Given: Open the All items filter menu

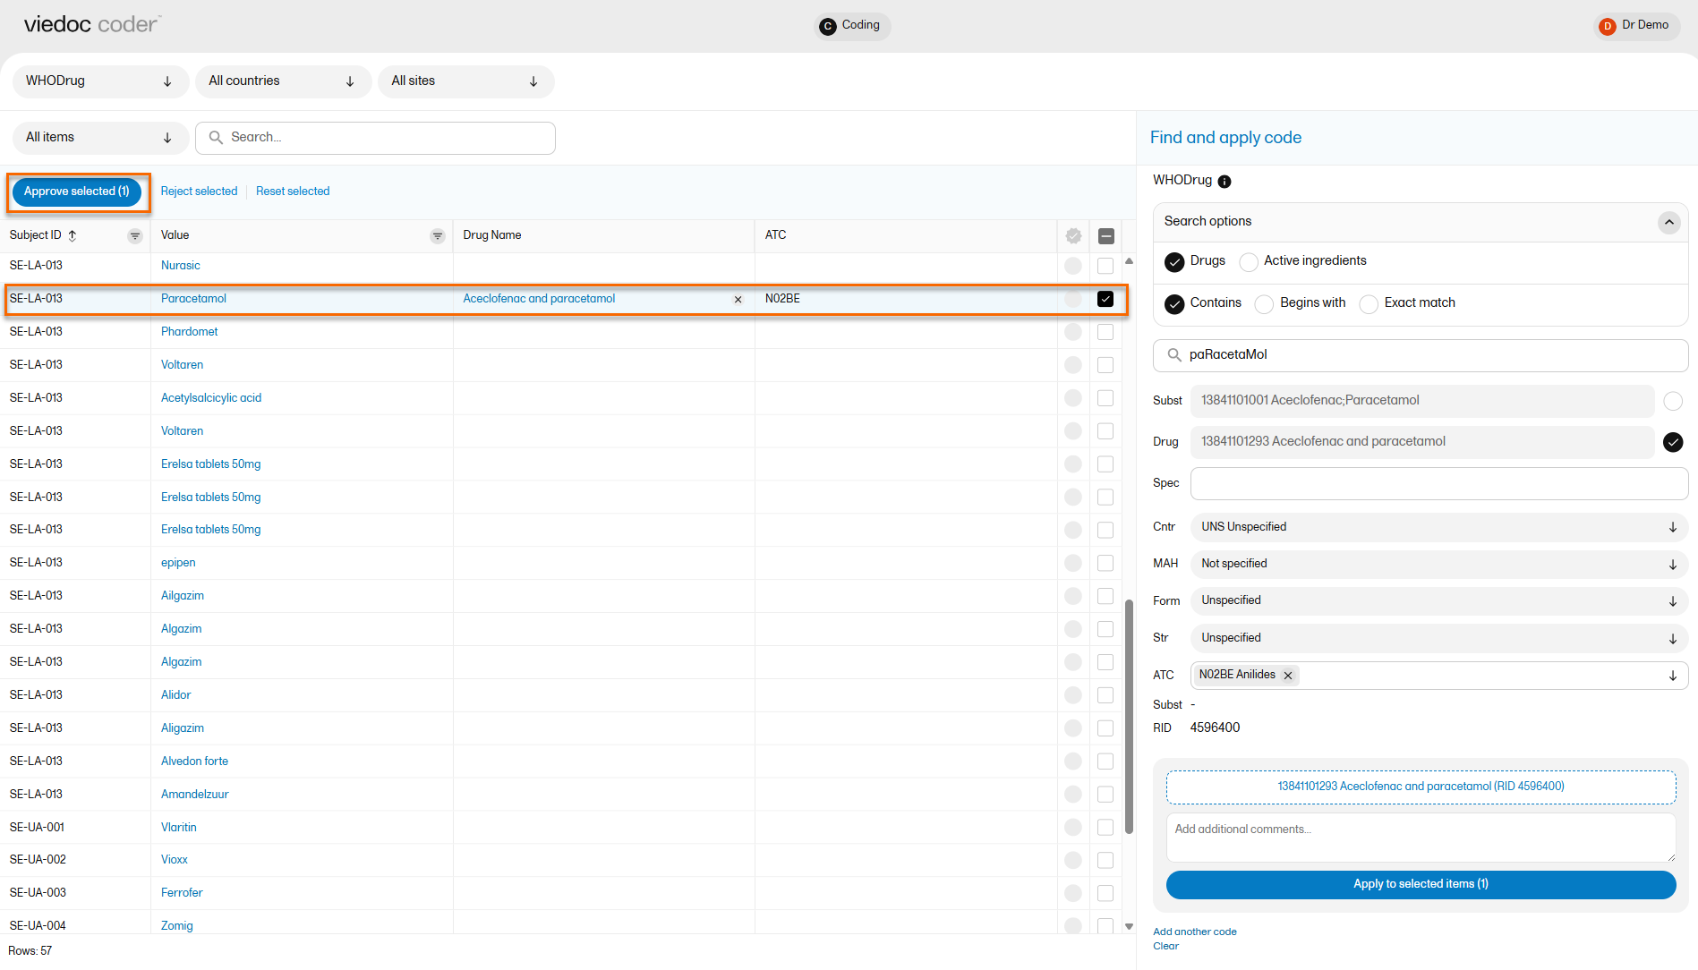Looking at the screenshot, I should [99, 138].
